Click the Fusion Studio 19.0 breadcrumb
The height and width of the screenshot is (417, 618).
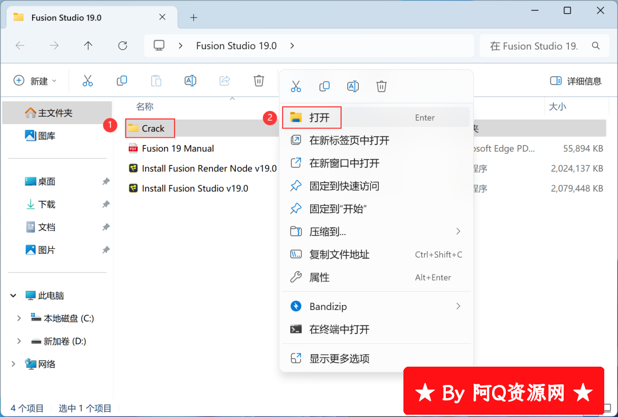pos(236,46)
